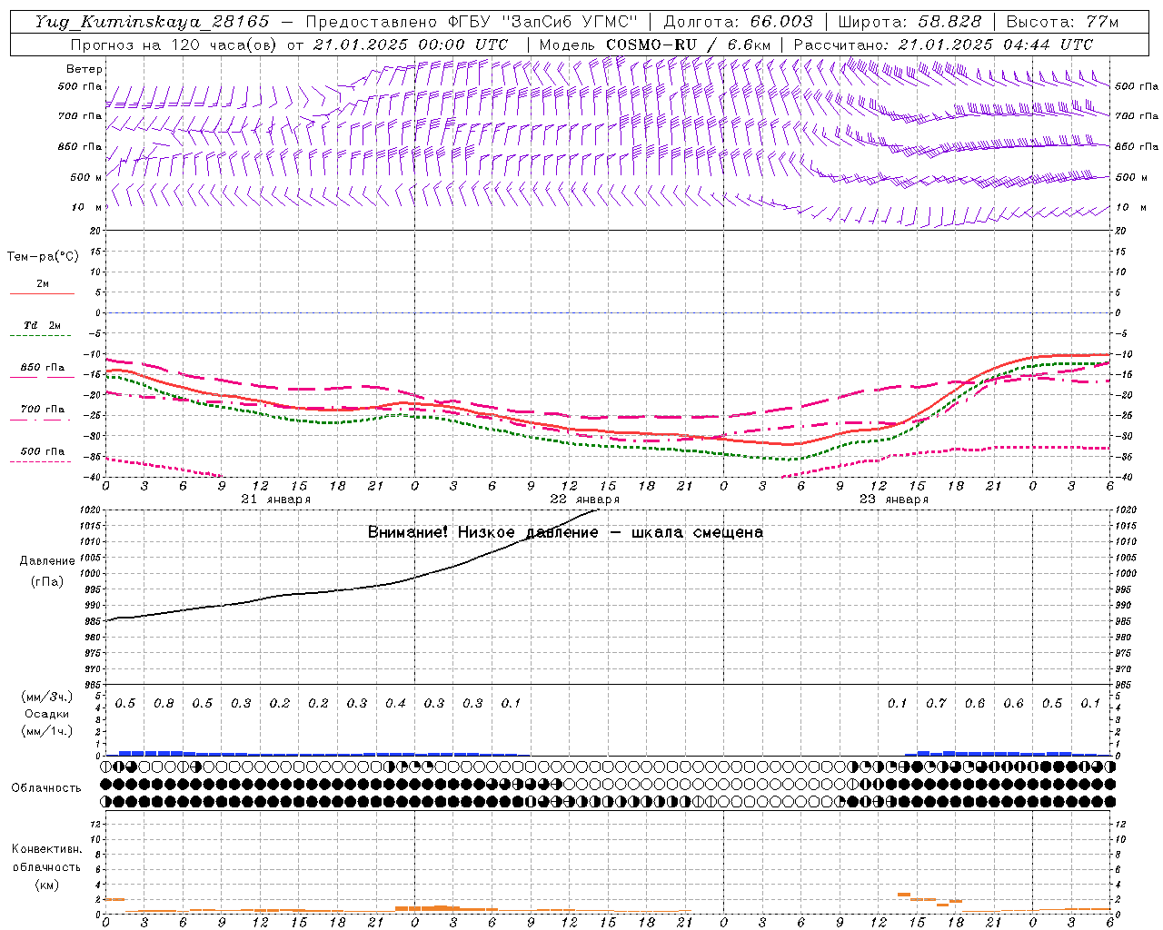
Task: Click the 'Высота: 77м' value
Action: [x=1062, y=22]
